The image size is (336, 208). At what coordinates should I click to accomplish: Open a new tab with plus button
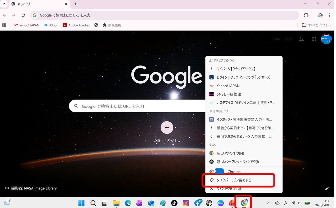pyautogui.click(x=75, y=4)
